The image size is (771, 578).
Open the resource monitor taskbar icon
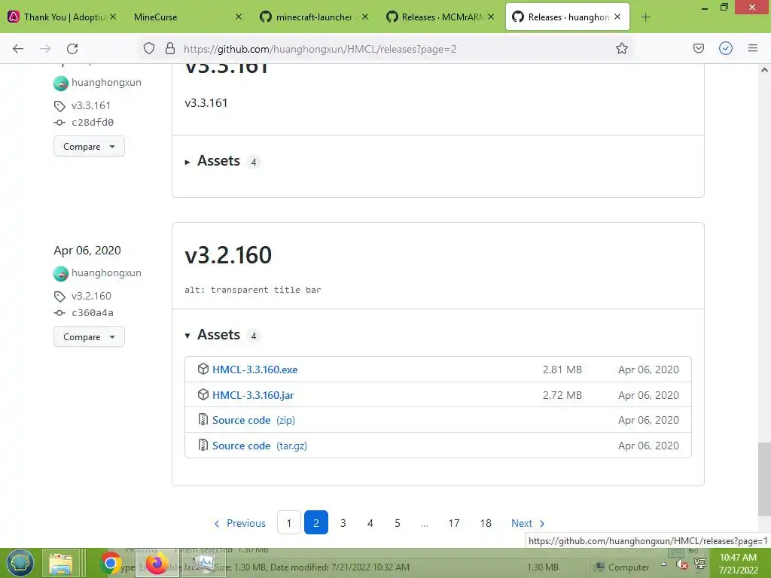point(203,564)
